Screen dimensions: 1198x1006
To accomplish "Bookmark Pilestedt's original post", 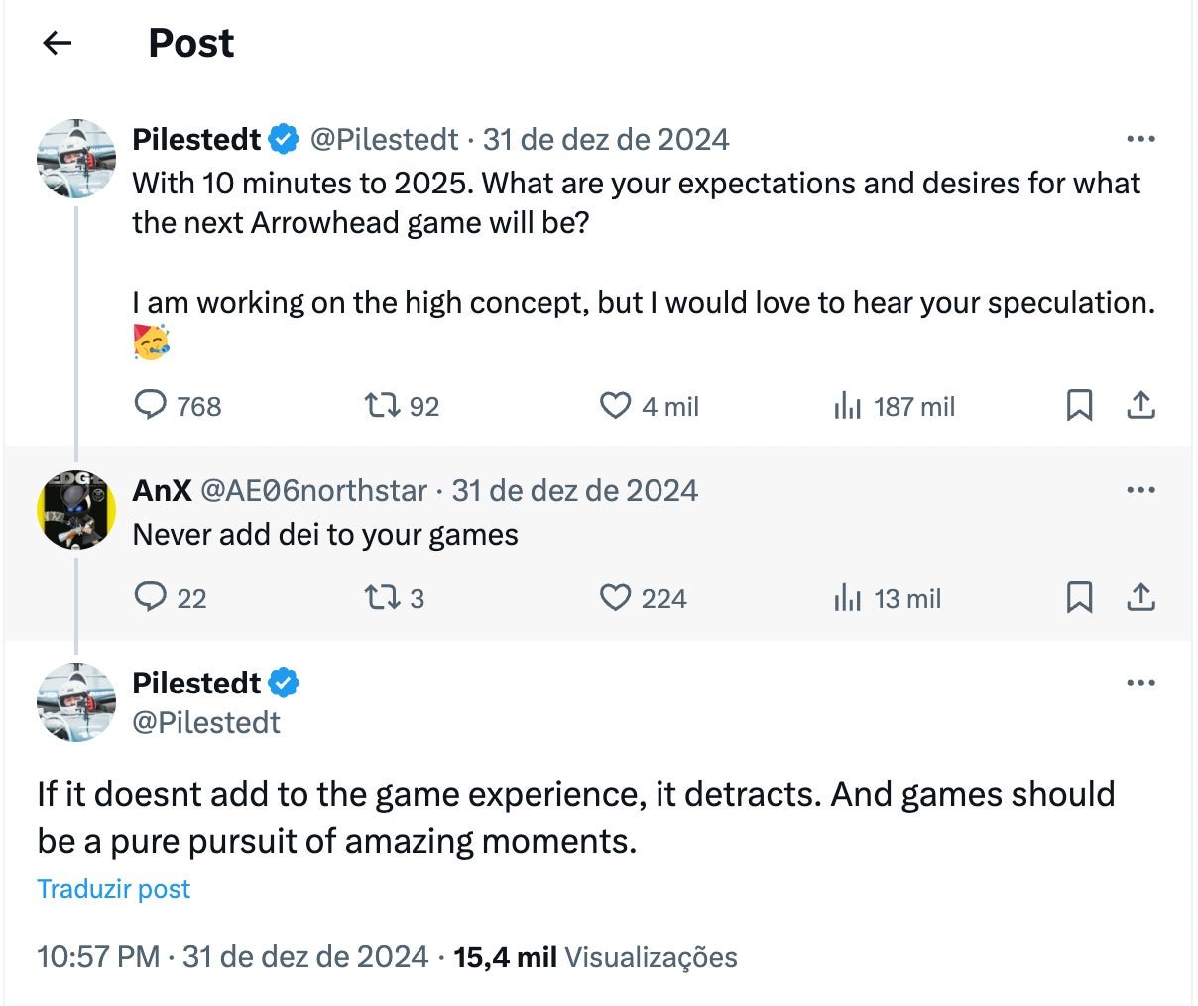I will (x=1079, y=405).
